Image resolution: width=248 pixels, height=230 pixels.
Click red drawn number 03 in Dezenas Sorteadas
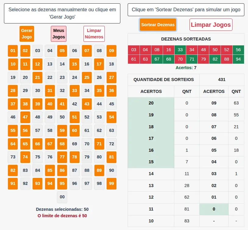(133, 50)
